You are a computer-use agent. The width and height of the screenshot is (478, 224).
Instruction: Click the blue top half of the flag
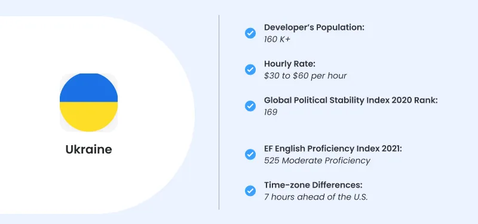click(88, 87)
